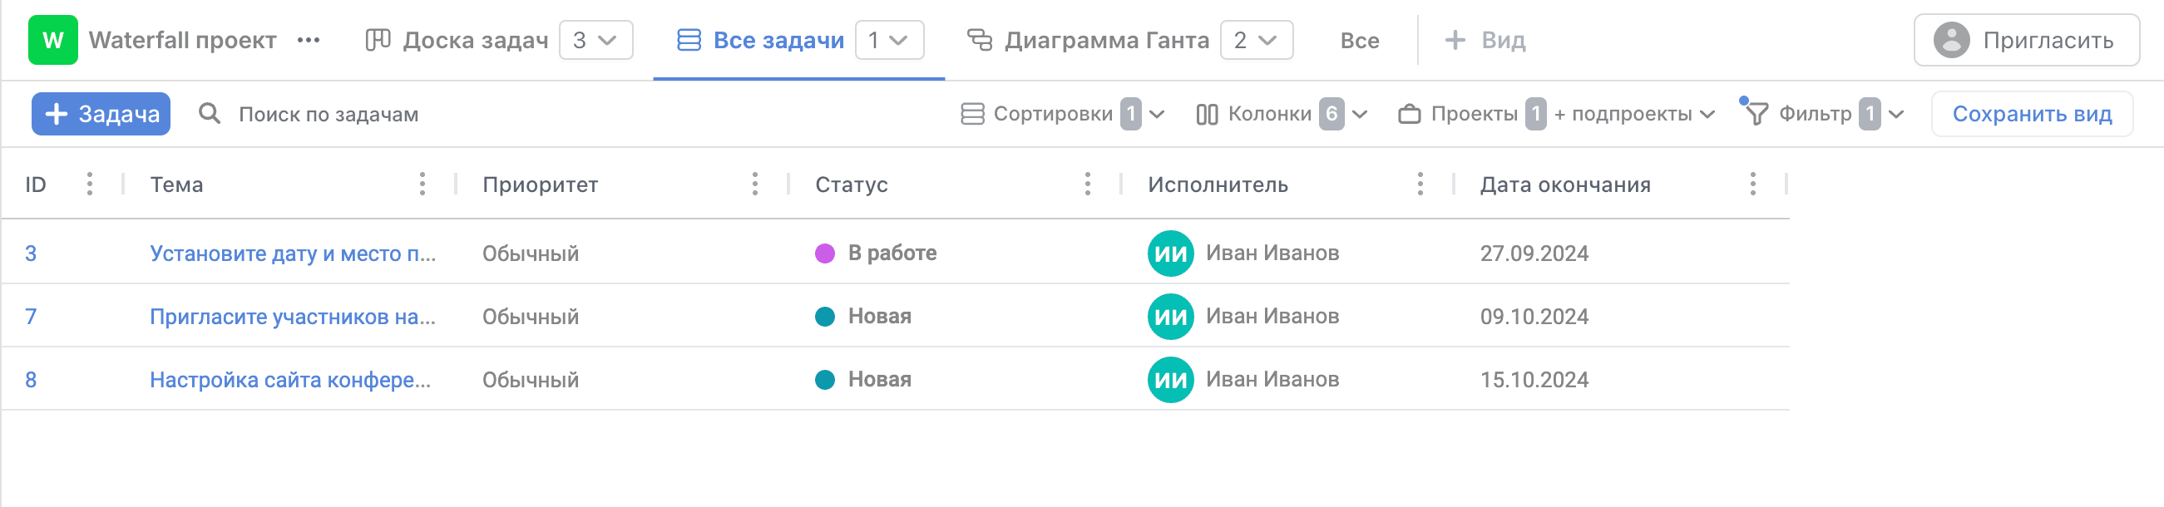Image resolution: width=2164 pixels, height=507 pixels.
Task: Click the Колонки columns icon
Action: pyautogui.click(x=1206, y=113)
